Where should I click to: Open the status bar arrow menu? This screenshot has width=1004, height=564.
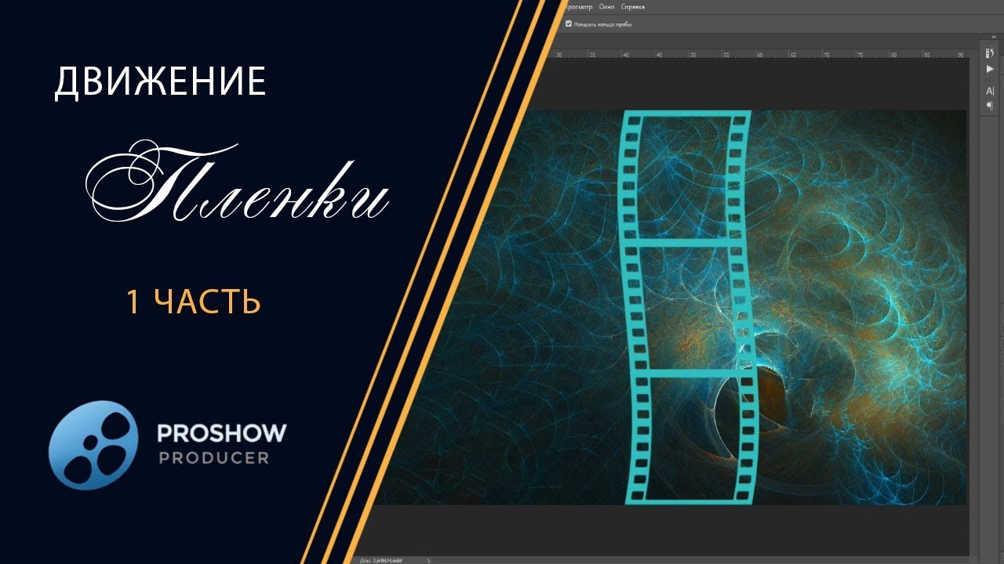pos(428,560)
